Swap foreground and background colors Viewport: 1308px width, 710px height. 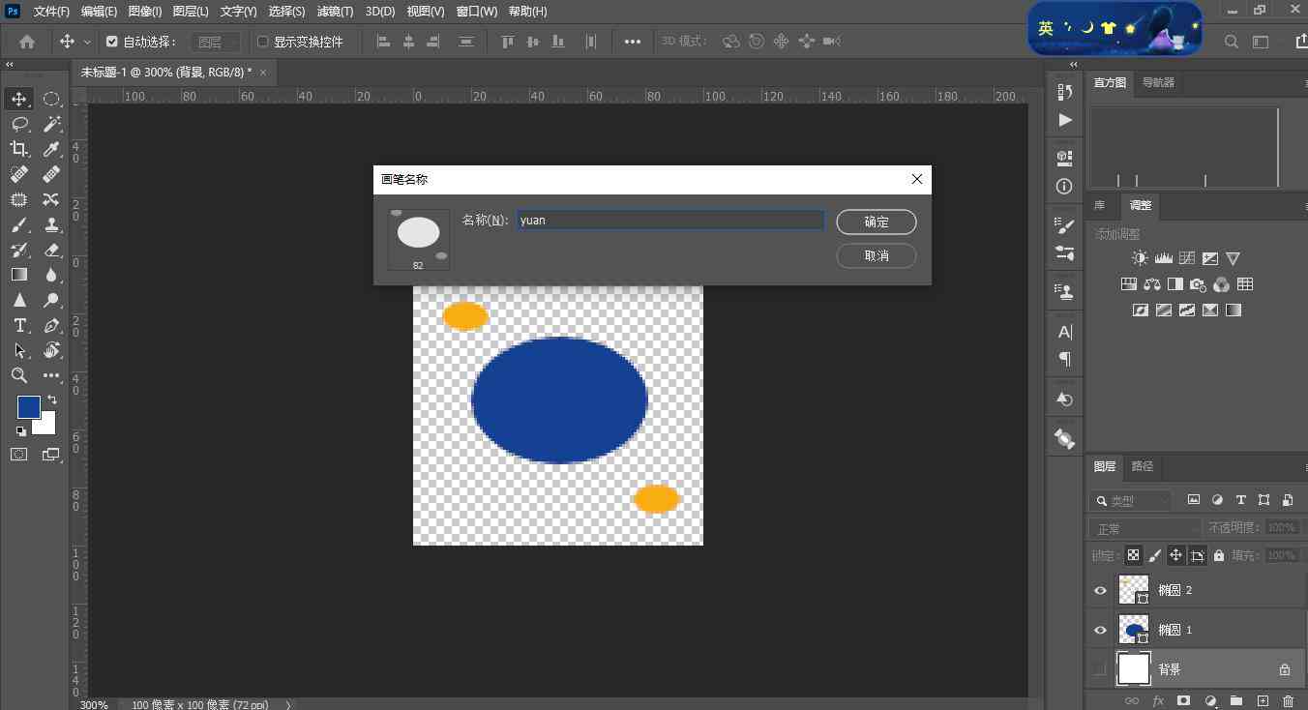click(52, 399)
